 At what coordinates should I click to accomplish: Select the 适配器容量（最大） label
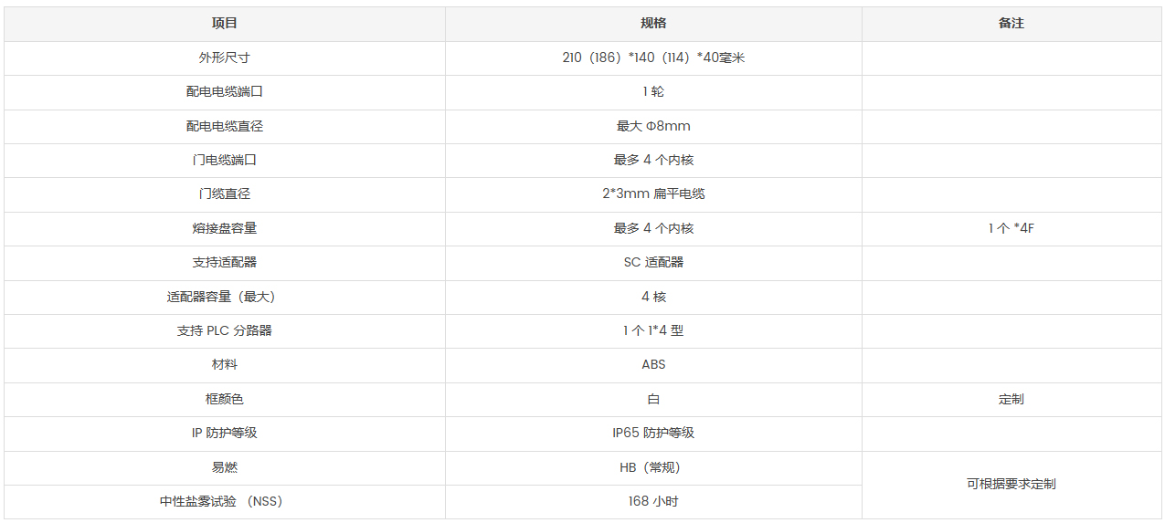(x=225, y=297)
